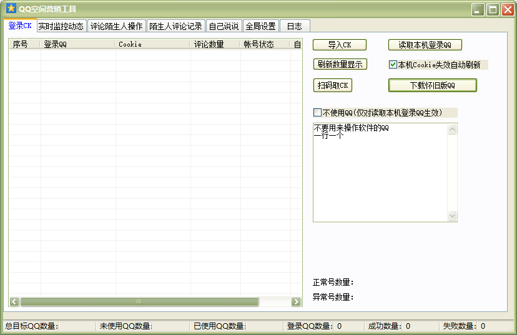The height and width of the screenshot is (335, 517).
Task: Click the text box scroll-up arrow
Action: point(452,130)
